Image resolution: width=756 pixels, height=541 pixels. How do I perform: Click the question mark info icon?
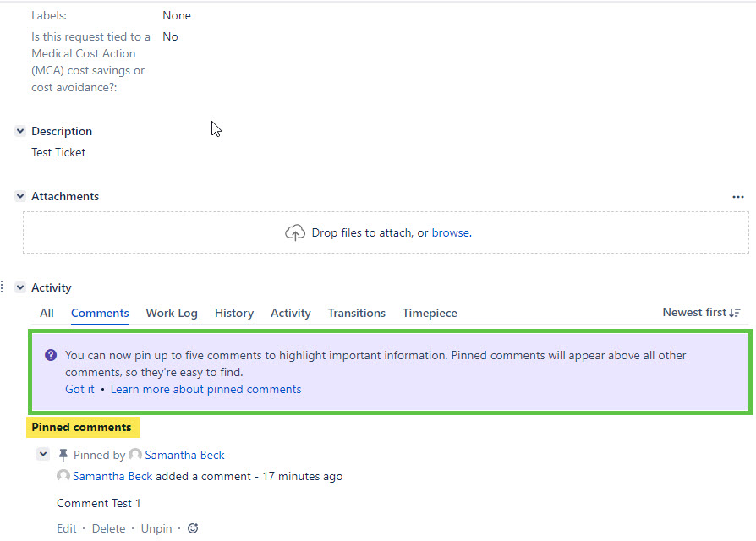click(51, 355)
